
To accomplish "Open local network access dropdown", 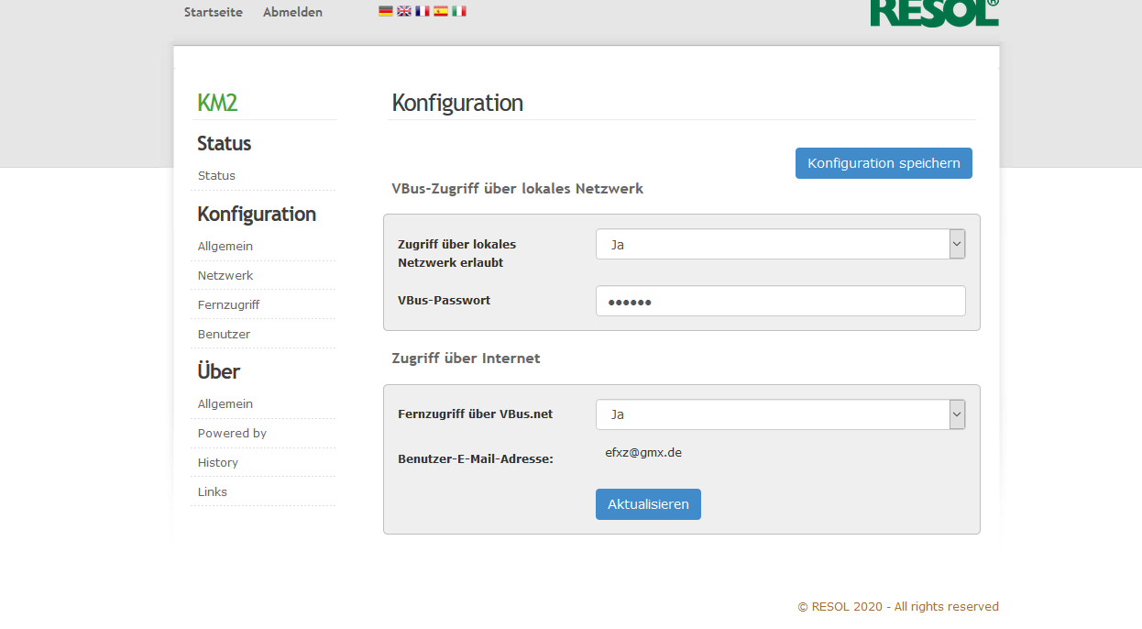I will [x=781, y=245].
